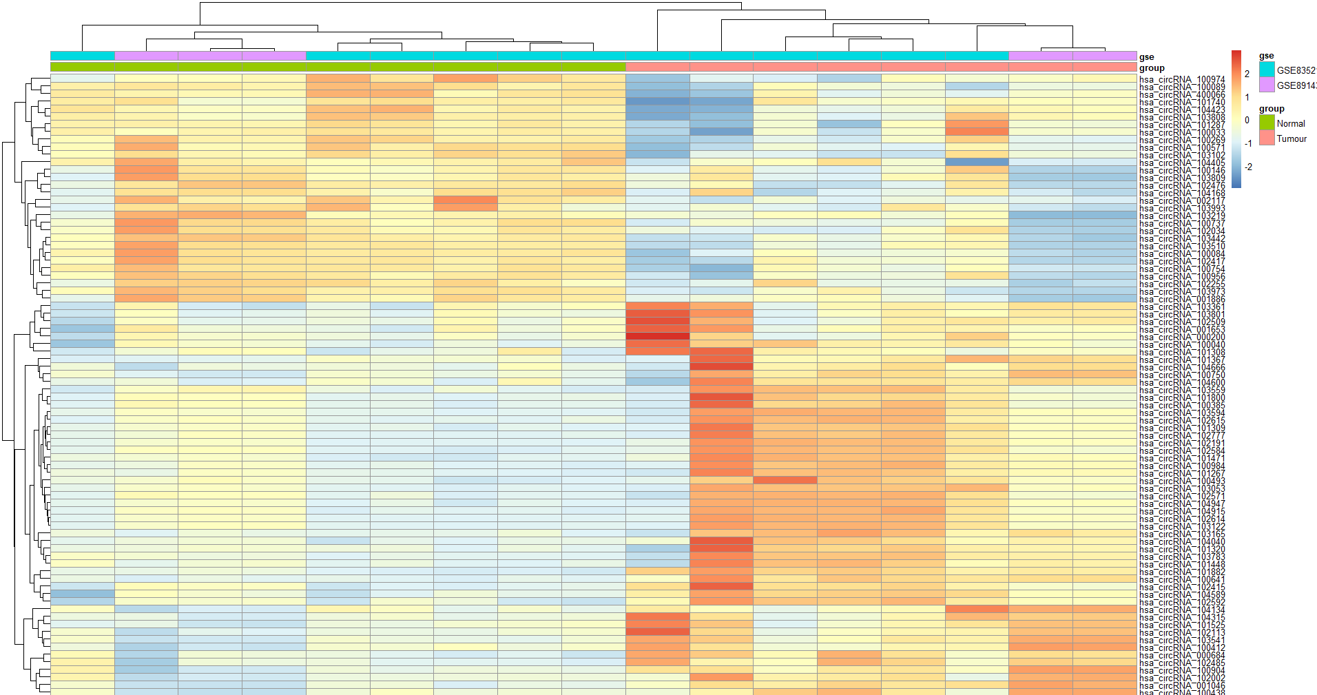Viewport: 1317px width, 695px height.
Task: Click row label hsa_circRNA_101309
Action: pos(1182,428)
